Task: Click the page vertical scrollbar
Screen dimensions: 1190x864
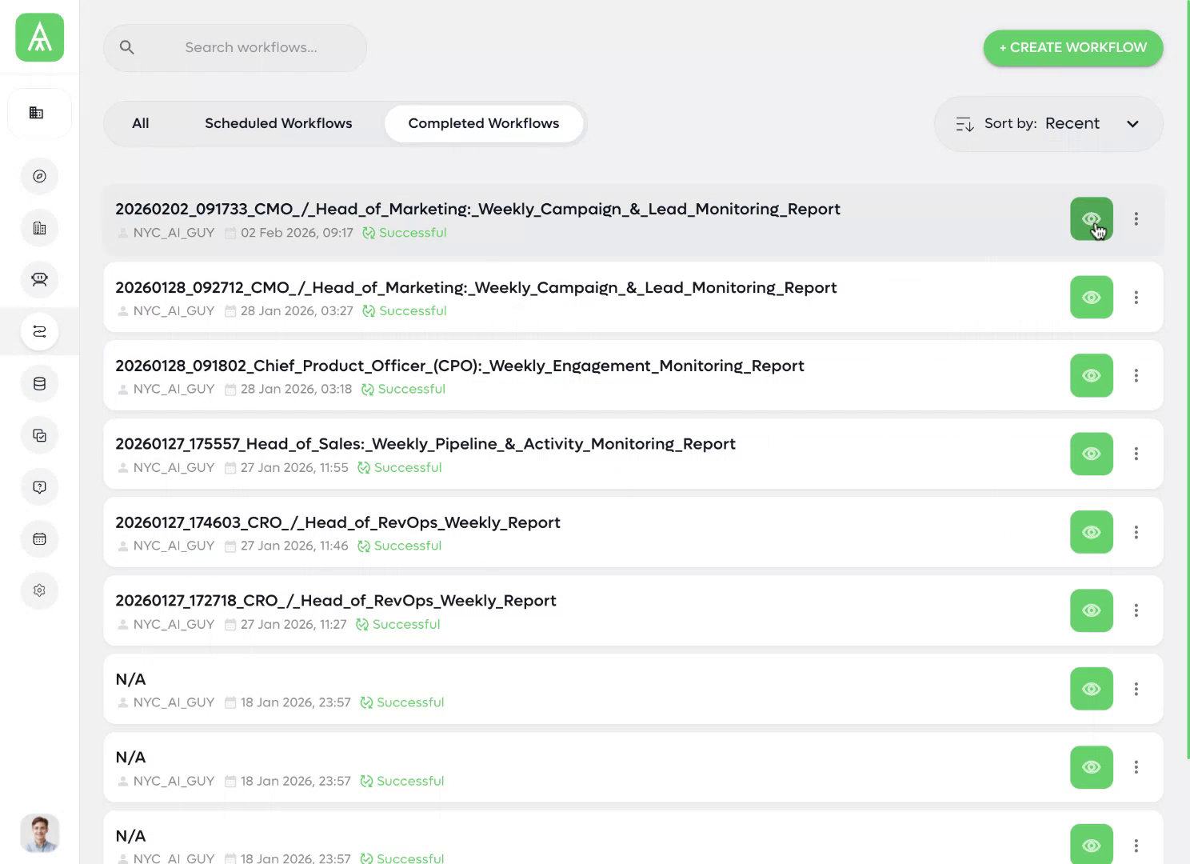Action: (1188, 380)
